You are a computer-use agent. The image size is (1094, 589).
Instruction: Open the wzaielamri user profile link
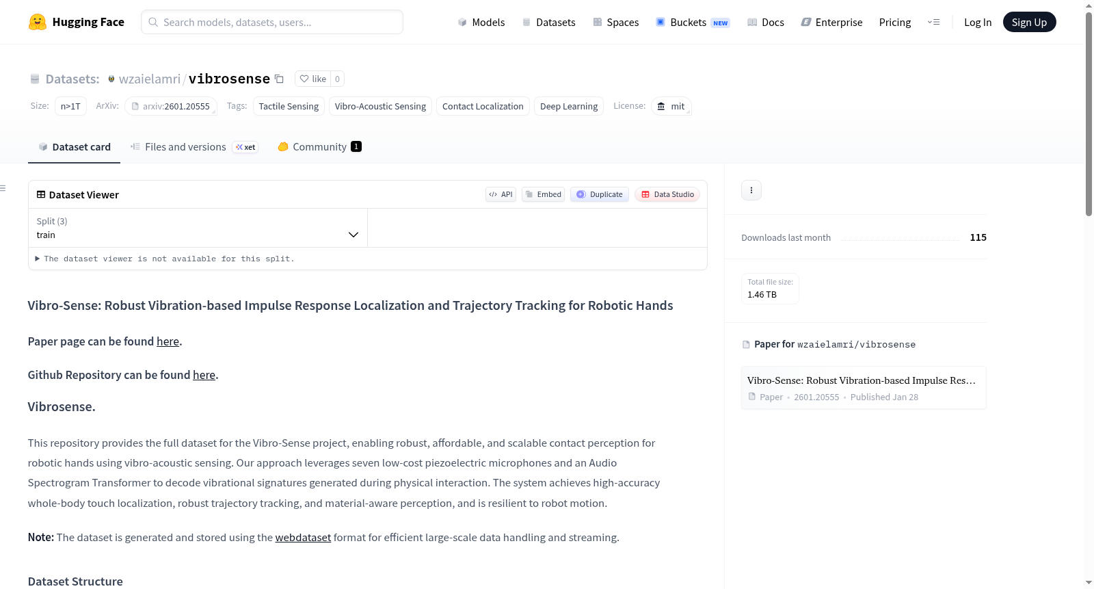click(149, 79)
